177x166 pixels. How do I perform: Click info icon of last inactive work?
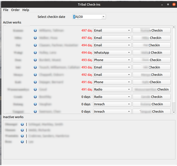point(22,142)
